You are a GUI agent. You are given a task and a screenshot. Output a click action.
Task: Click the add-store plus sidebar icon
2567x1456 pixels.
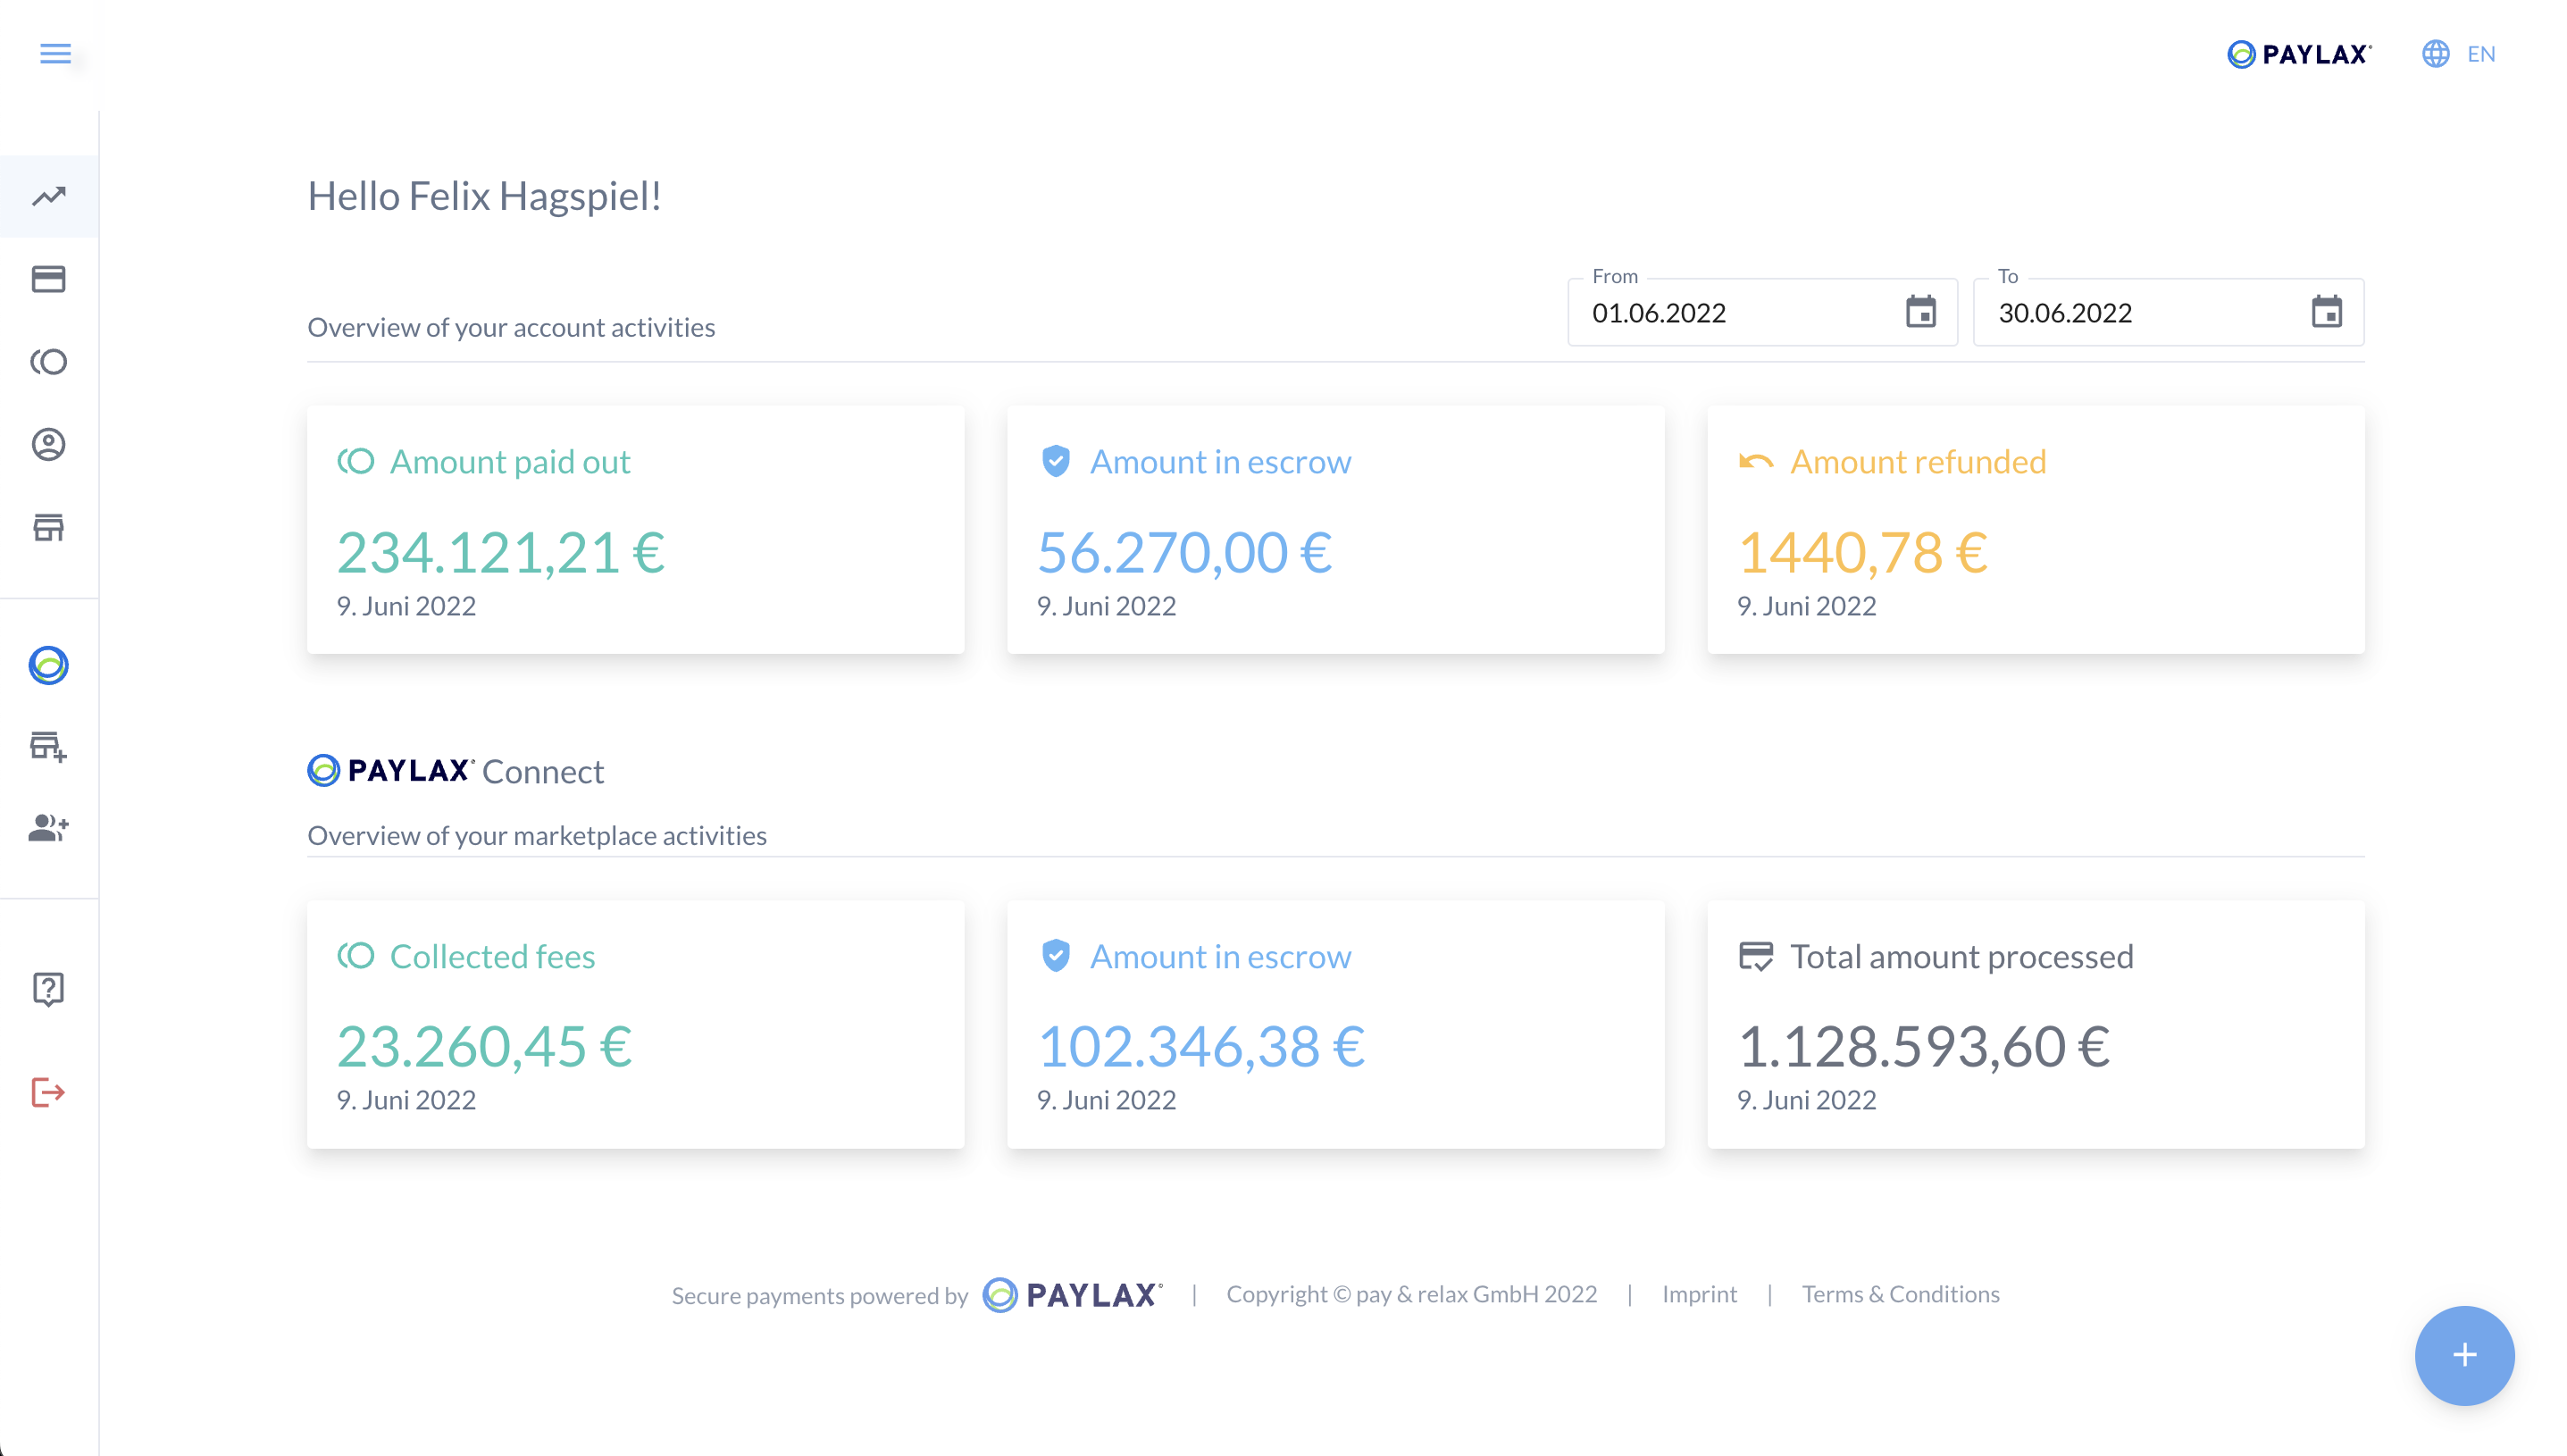pyautogui.click(x=48, y=746)
